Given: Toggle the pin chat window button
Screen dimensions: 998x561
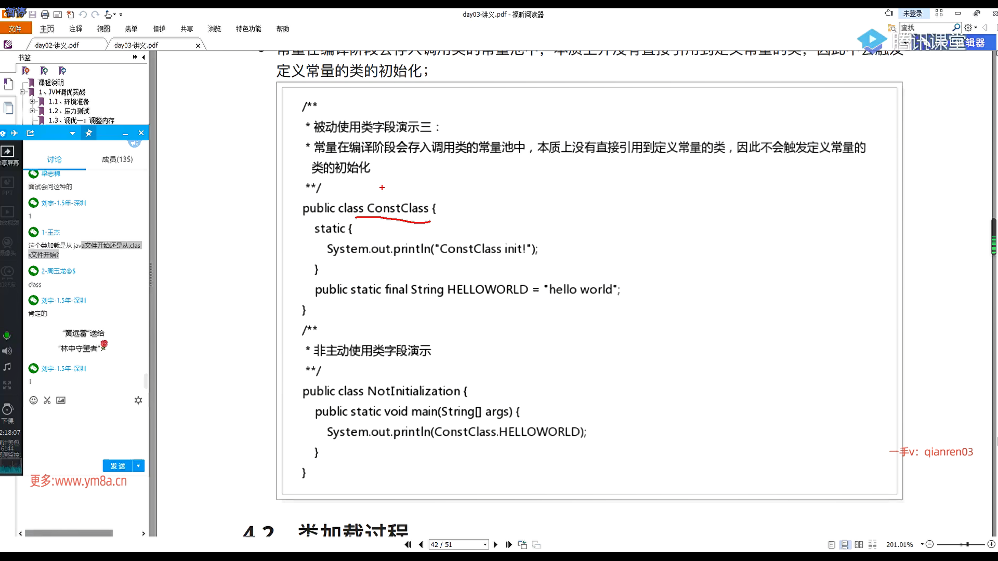Looking at the screenshot, I should (89, 133).
